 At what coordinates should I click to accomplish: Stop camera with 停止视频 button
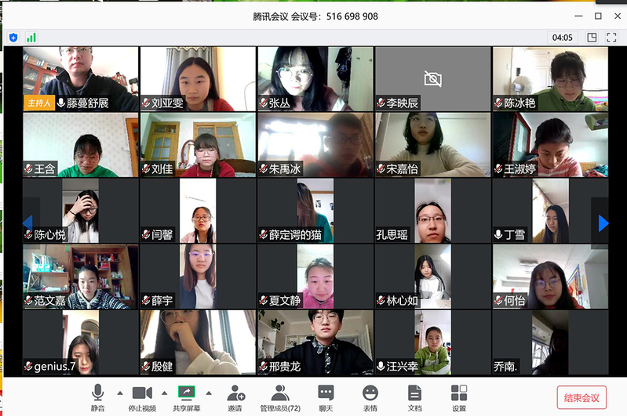click(x=142, y=398)
